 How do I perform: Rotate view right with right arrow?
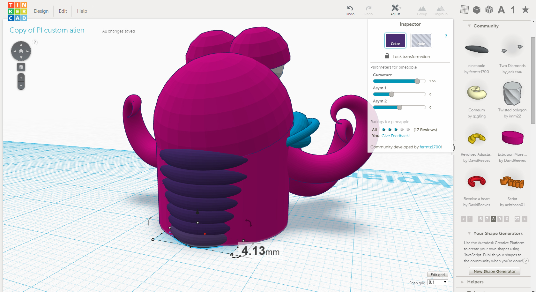click(x=27, y=51)
